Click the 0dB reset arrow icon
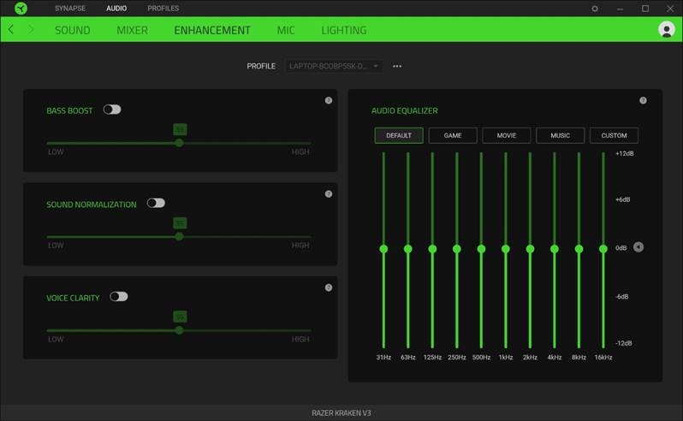Image resolution: width=683 pixels, height=421 pixels. point(638,247)
